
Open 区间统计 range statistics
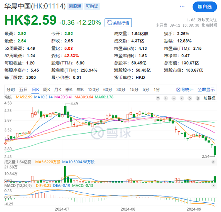185,90
